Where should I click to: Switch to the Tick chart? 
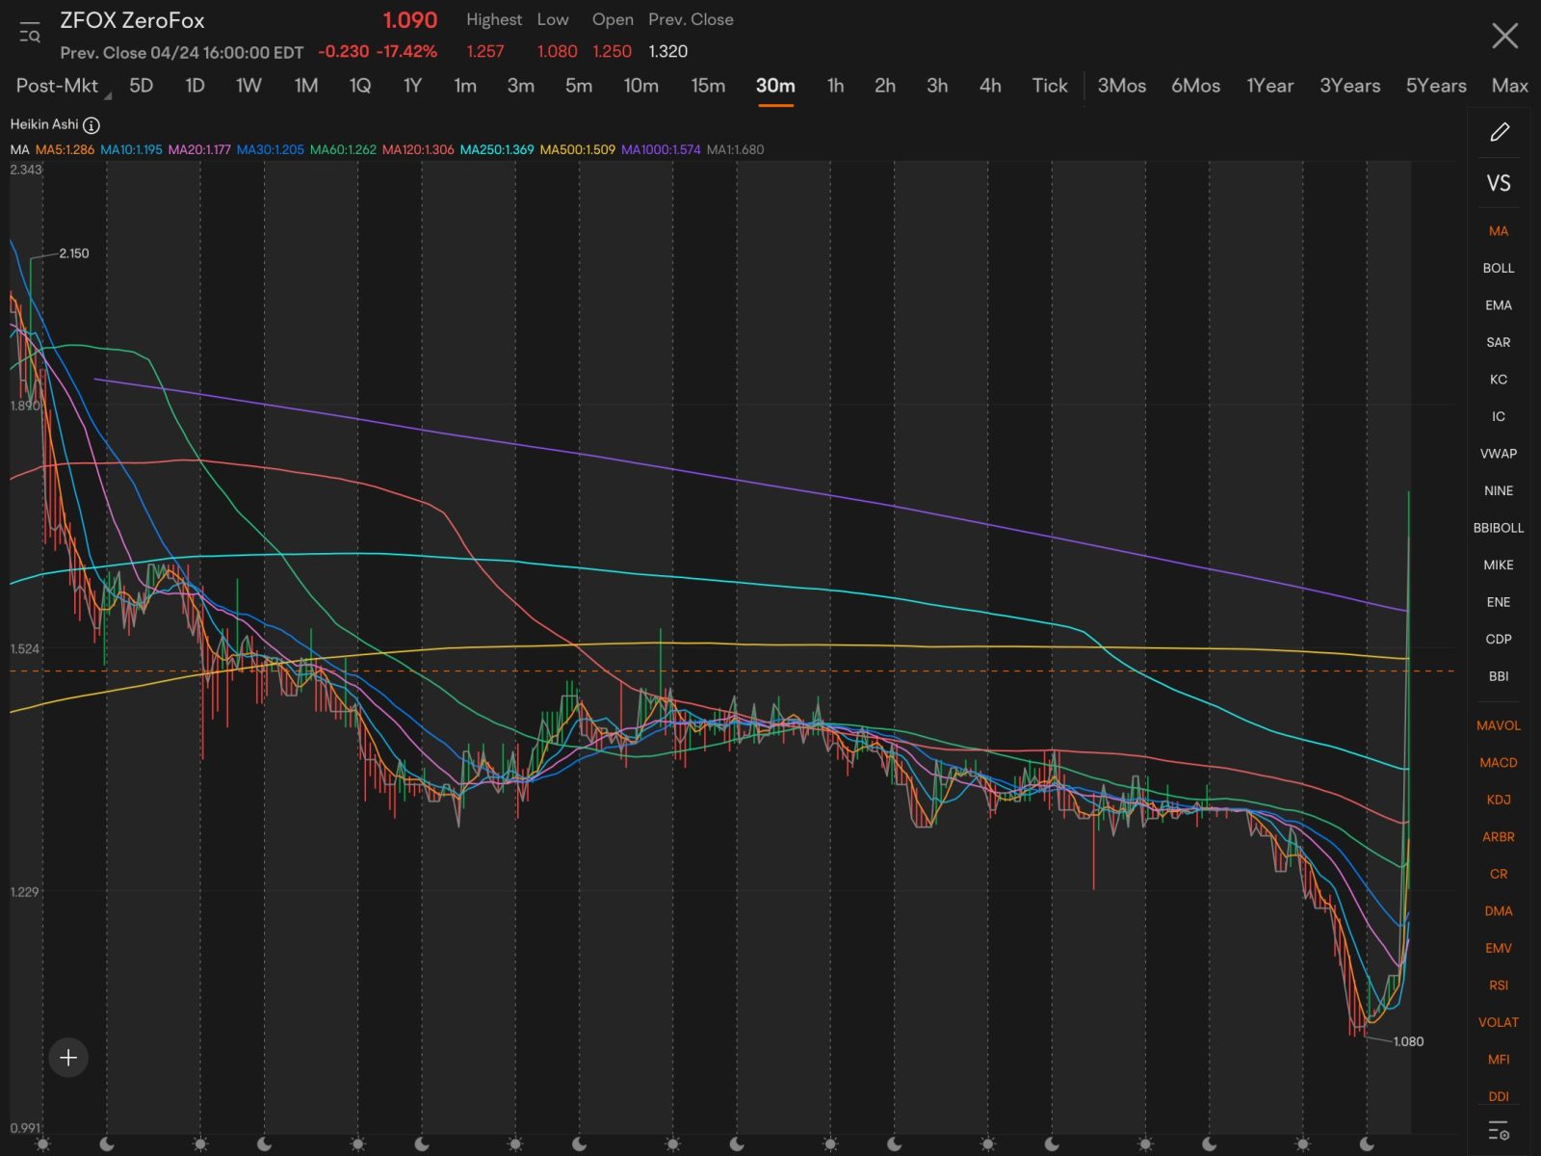pos(1050,86)
